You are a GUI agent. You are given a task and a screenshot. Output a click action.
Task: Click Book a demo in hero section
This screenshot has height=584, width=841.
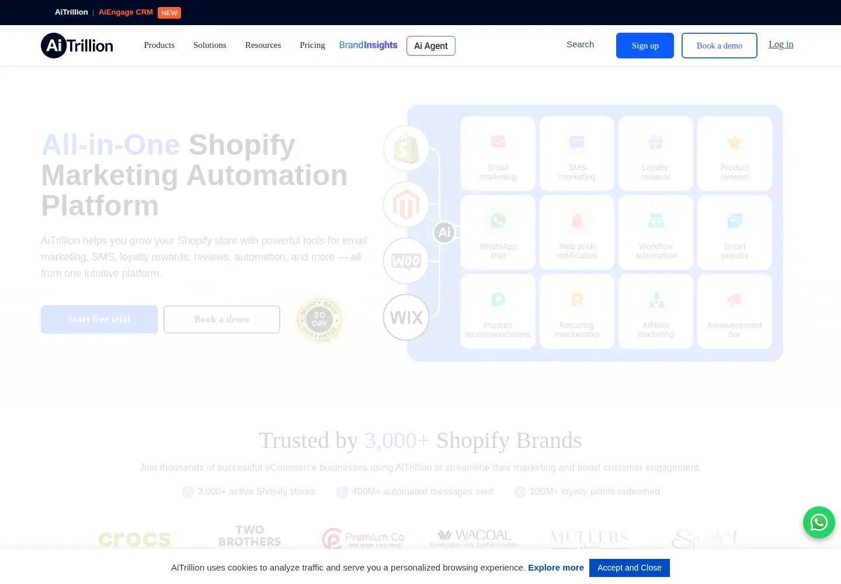click(222, 319)
